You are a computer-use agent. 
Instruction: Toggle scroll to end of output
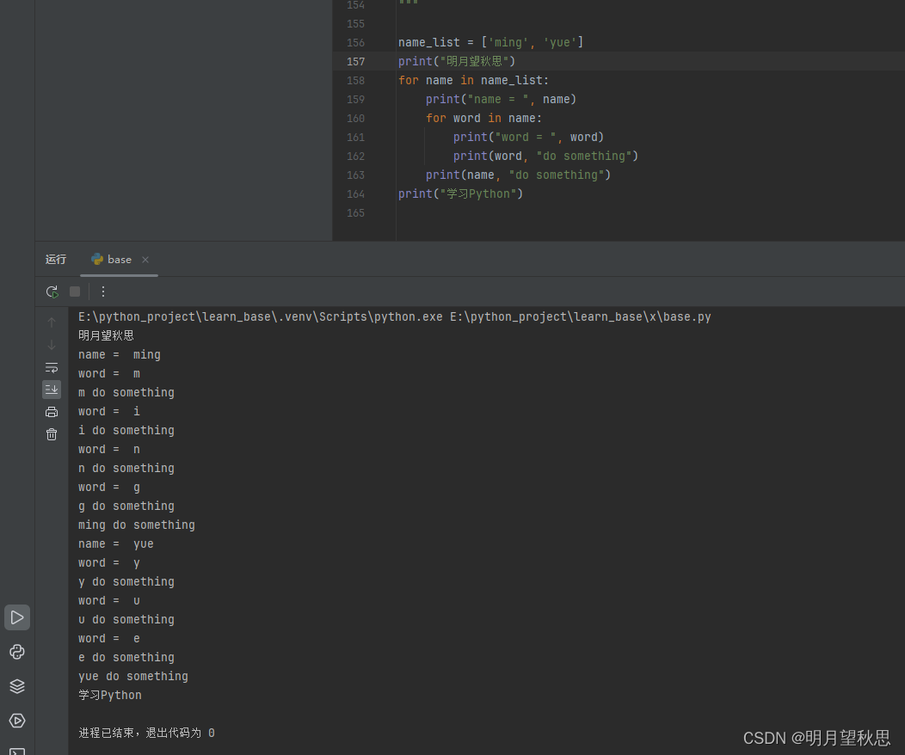pos(52,390)
